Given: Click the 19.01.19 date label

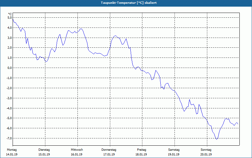Looking at the screenshot, I should pyautogui.click(x=174, y=155).
